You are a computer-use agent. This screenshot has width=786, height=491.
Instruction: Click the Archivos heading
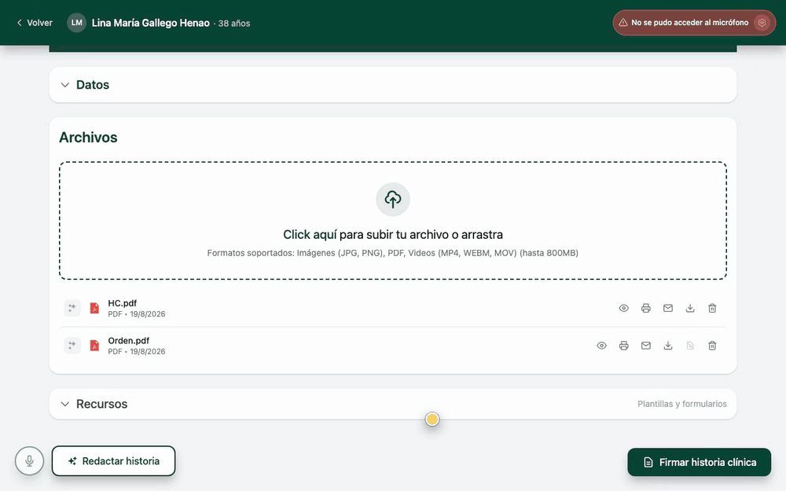[88, 137]
